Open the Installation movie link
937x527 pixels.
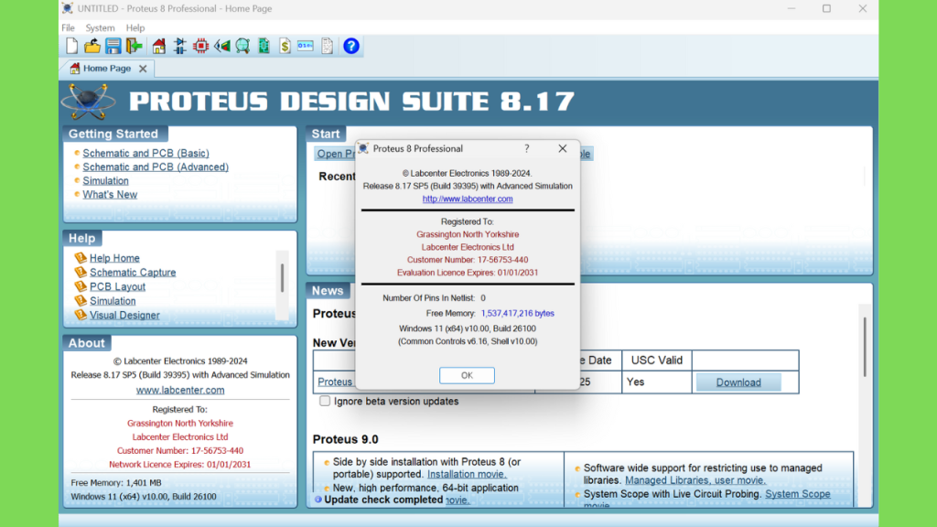pos(467,475)
